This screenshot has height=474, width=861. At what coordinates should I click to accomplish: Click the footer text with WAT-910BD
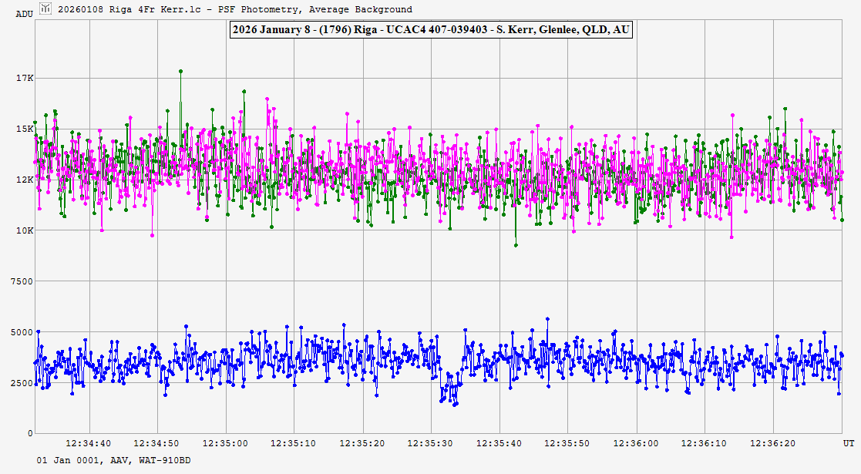(x=114, y=460)
